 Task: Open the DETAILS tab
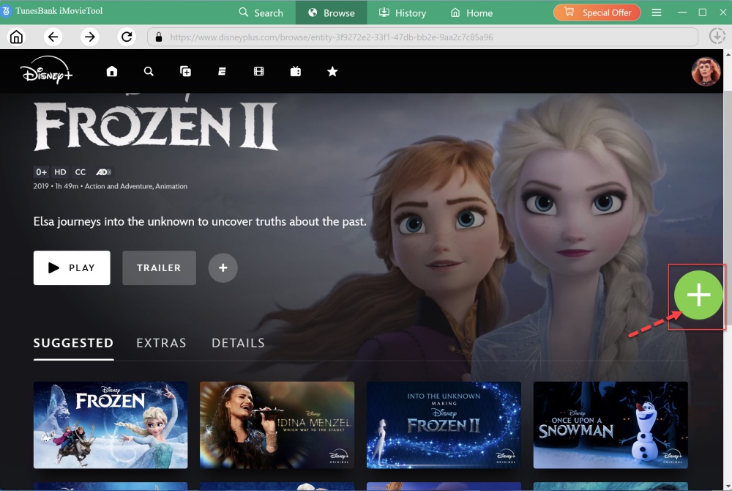[238, 343]
